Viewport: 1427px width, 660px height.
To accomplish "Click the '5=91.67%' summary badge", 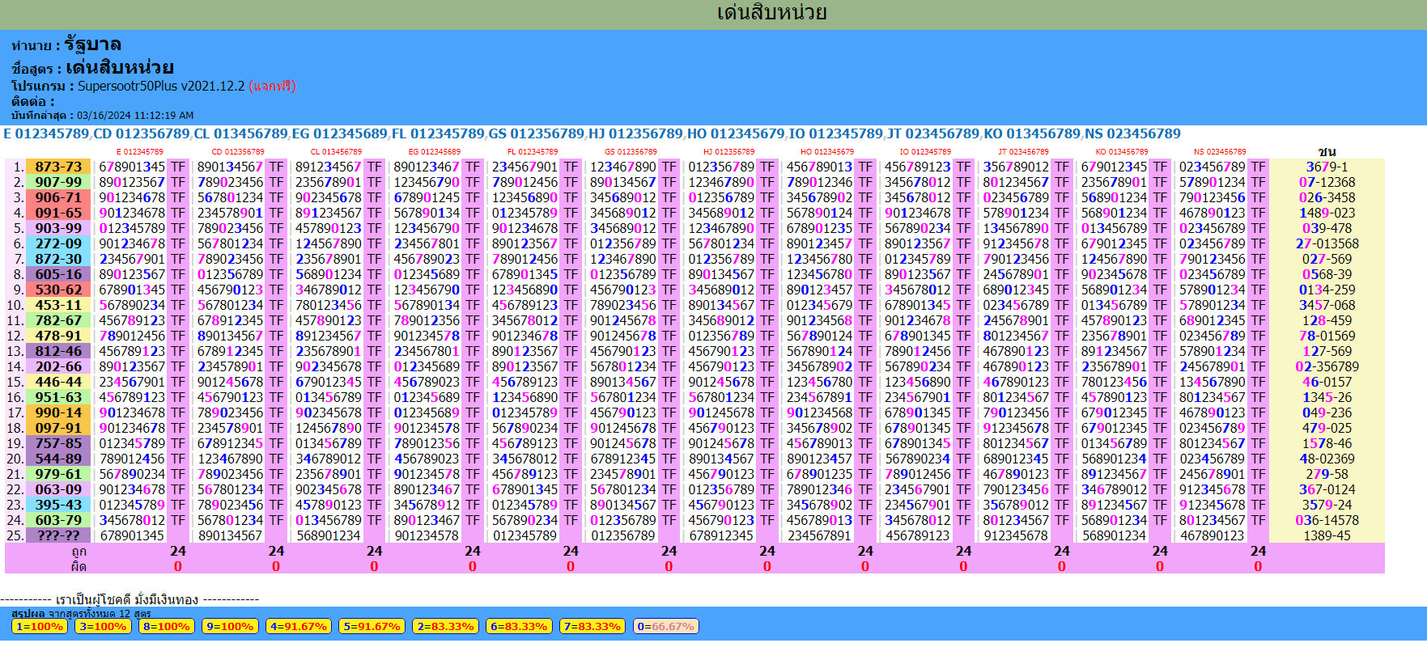I will pyautogui.click(x=372, y=627).
